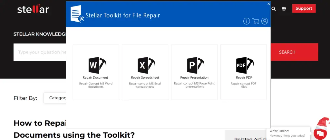The height and width of the screenshot is (140, 330).
Task: Click the 'Repair Spreadsheet' label
Action: tap(145, 77)
